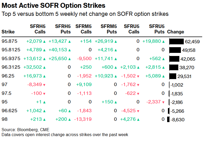Image resolution: width=204 pixels, height=141 pixels.
Task: Click the black bar for 62,459 change
Action: [176, 41]
